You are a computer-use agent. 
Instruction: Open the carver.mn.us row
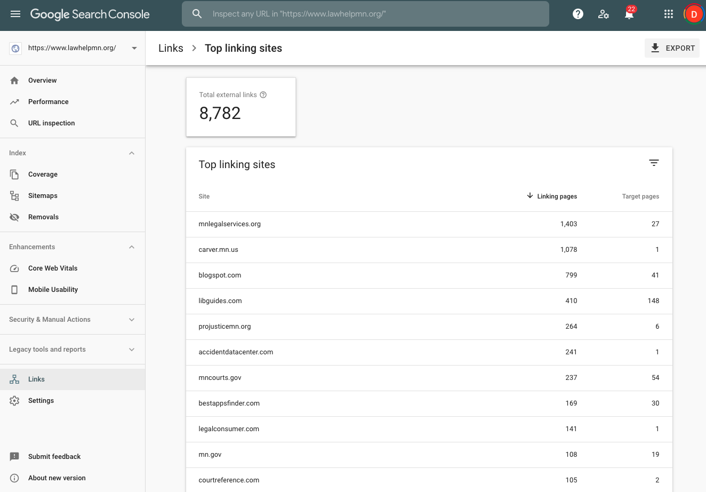[429, 250]
